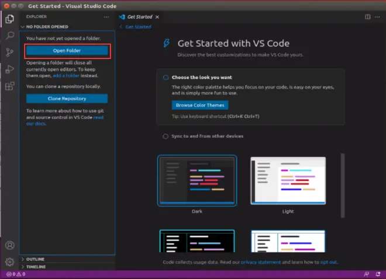This screenshot has height=279, width=386.
Task: Click the Browse Color Themes button
Action: [x=200, y=105]
